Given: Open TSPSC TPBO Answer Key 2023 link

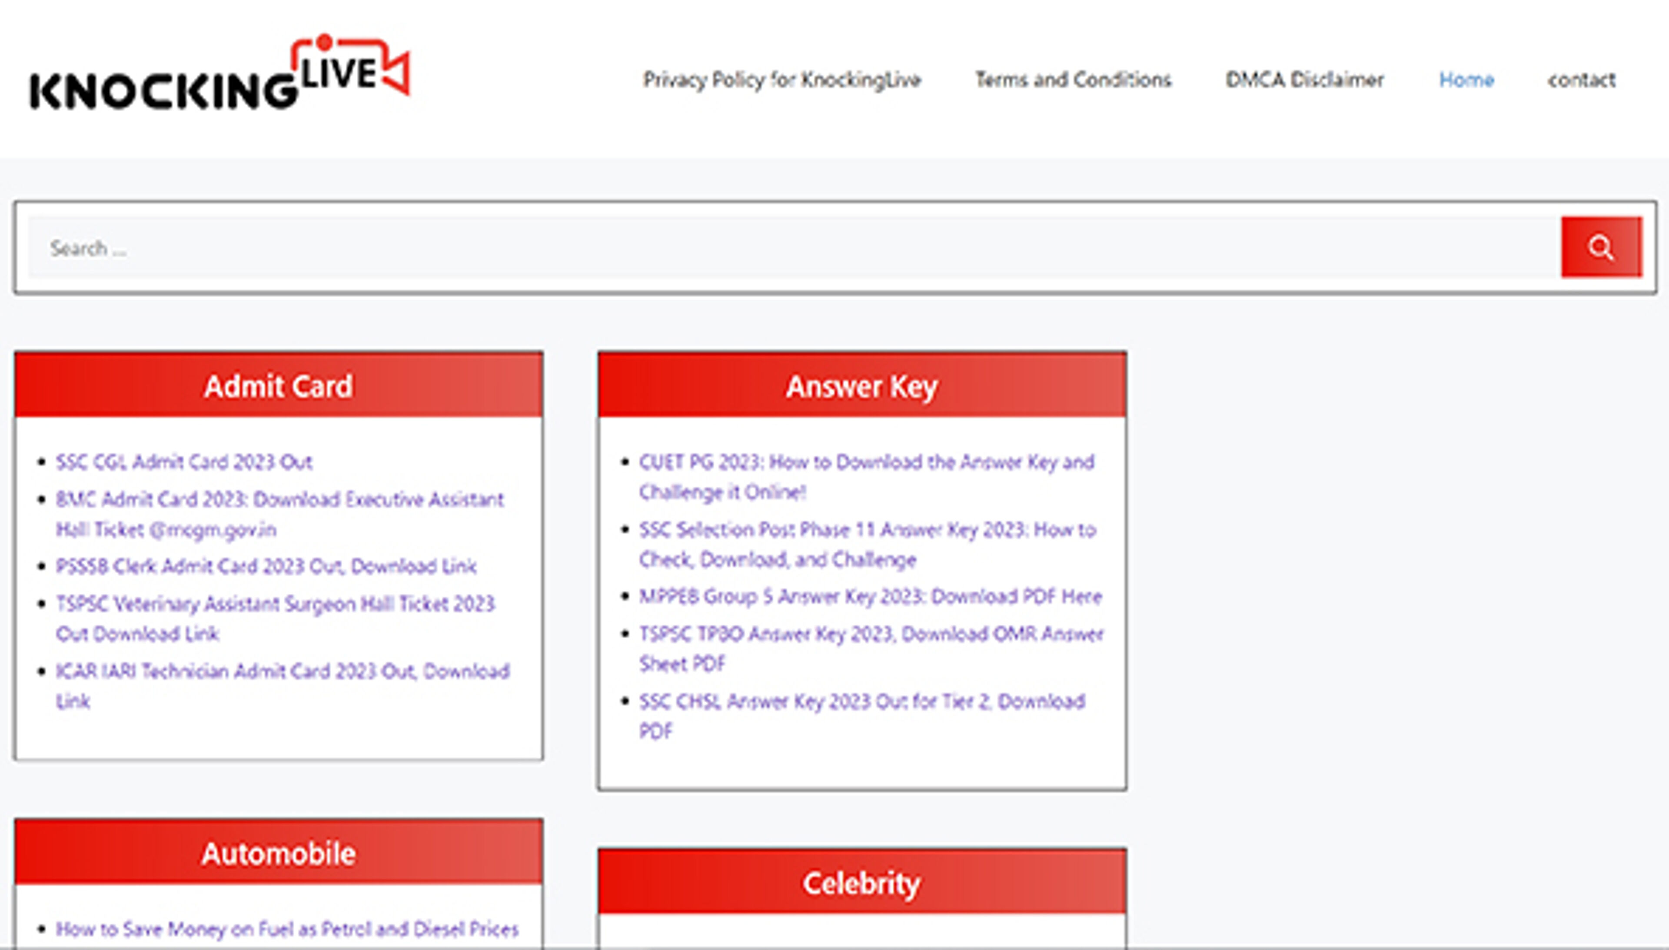Looking at the screenshot, I should 871,634.
